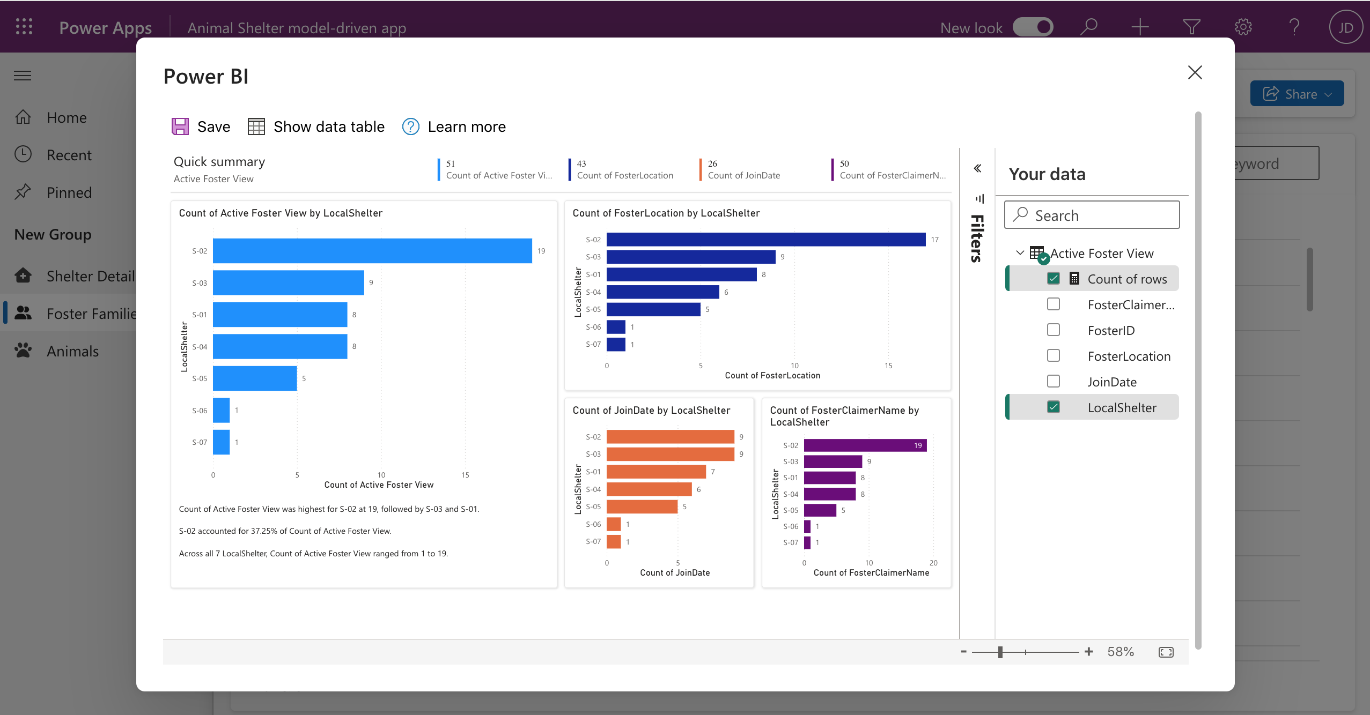
Task: Click the S-02 bar in light blue chart
Action: tap(372, 251)
